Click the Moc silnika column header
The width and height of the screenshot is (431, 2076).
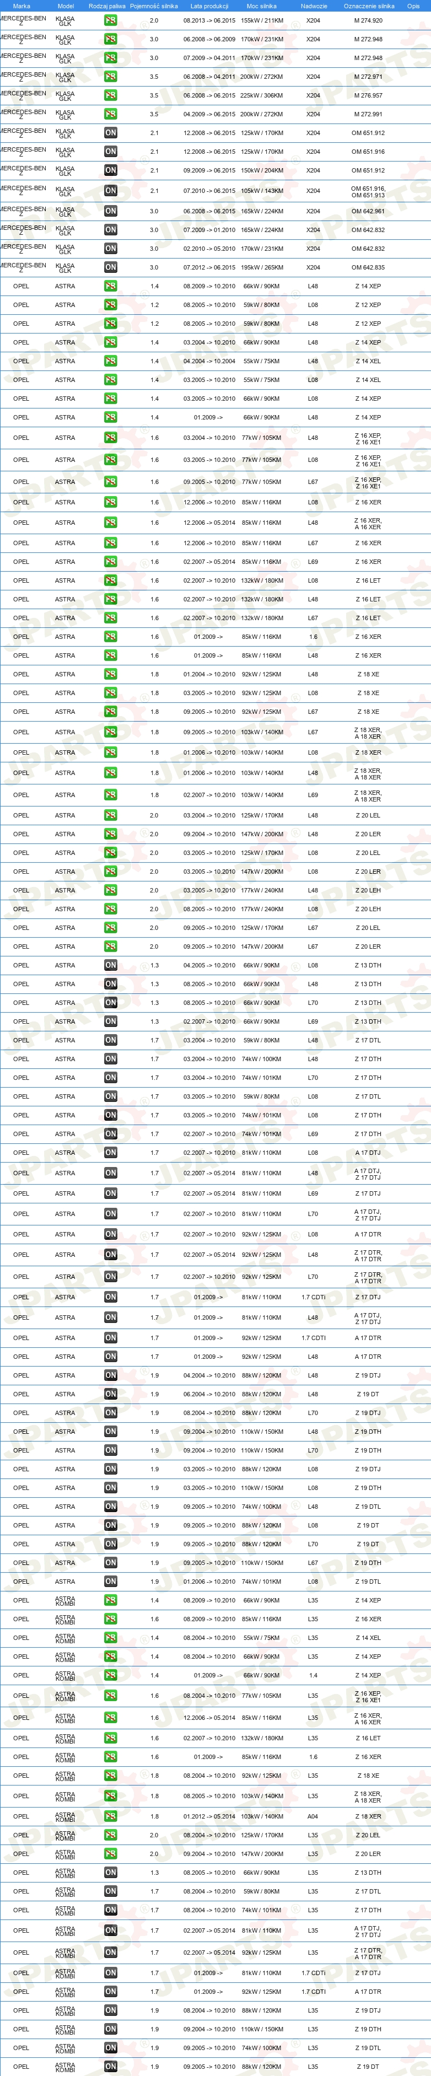point(262,6)
